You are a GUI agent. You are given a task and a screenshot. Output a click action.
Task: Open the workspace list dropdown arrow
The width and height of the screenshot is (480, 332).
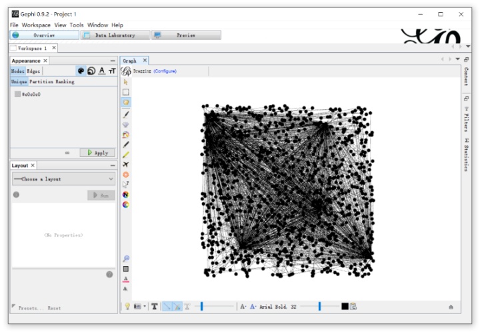tap(468, 47)
